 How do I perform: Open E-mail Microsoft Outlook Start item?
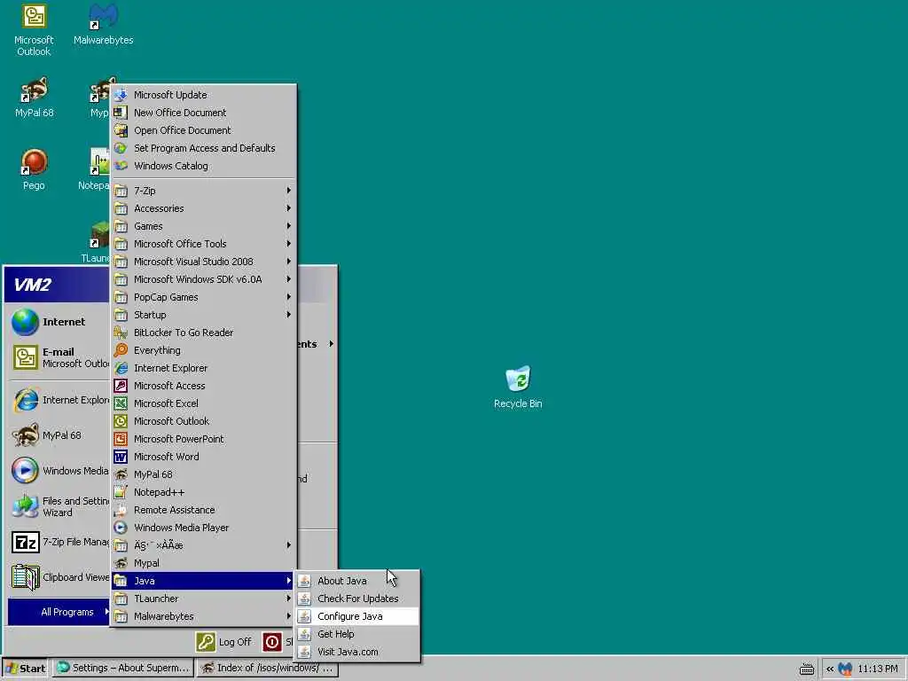click(59, 357)
